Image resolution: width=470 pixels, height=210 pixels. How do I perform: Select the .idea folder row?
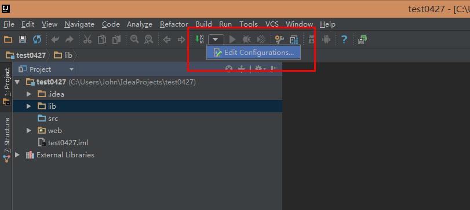pyautogui.click(x=147, y=94)
